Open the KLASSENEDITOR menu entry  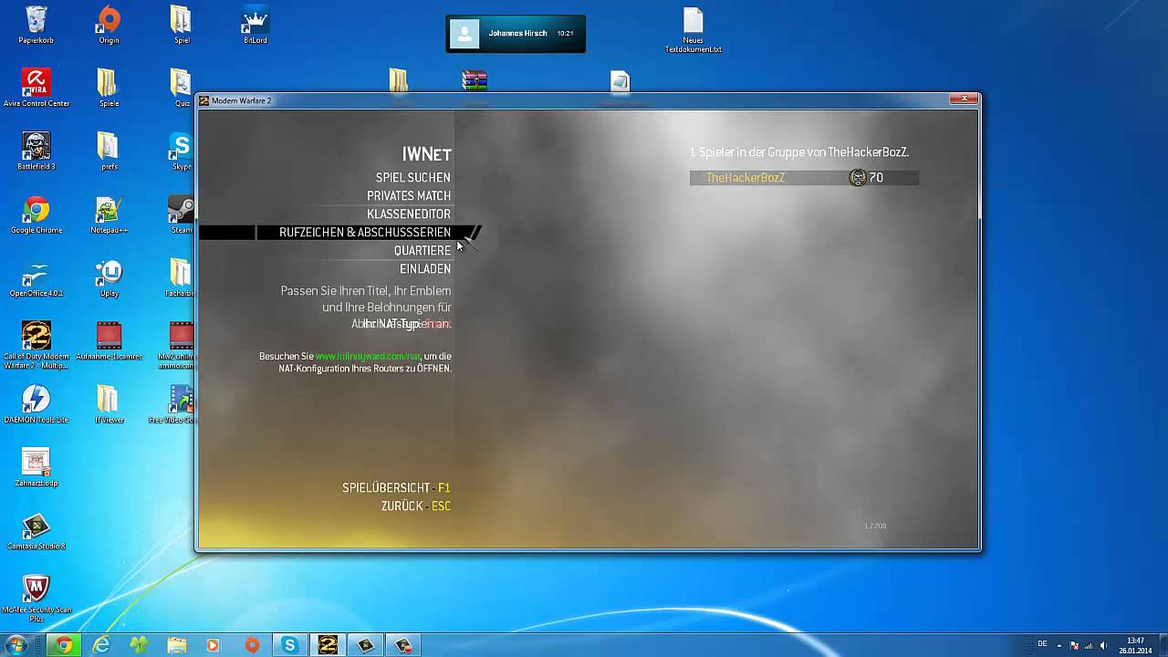coord(409,214)
